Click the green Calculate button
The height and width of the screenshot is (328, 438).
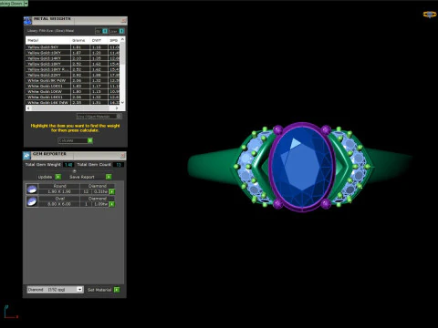tap(90, 140)
